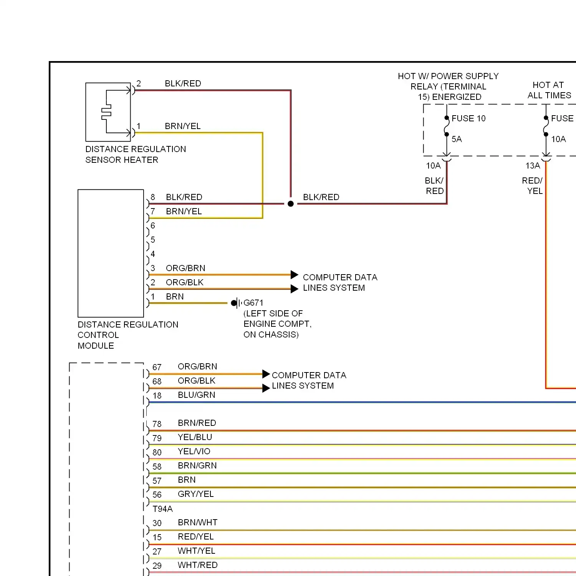Click RED/YEL label below terminal 13A
The image size is (576, 576).
pyautogui.click(x=533, y=185)
